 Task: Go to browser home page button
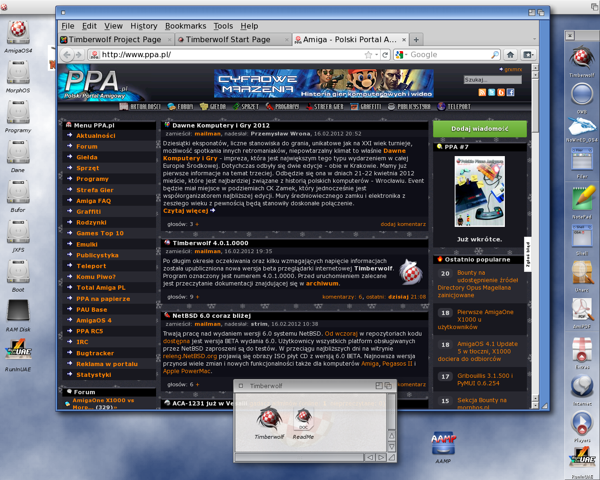tap(510, 55)
